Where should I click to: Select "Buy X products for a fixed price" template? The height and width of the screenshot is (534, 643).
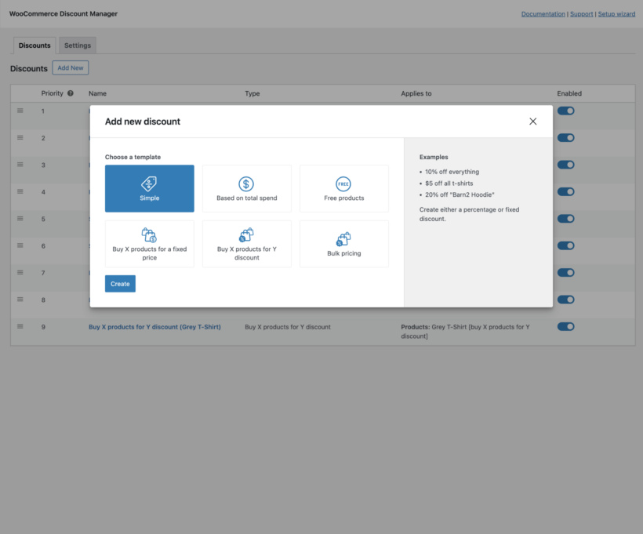(149, 243)
